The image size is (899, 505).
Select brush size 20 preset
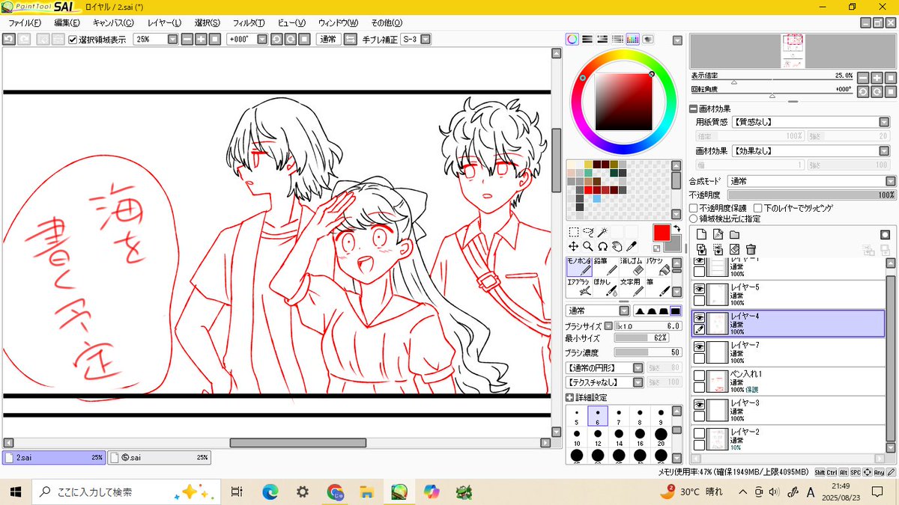point(661,437)
